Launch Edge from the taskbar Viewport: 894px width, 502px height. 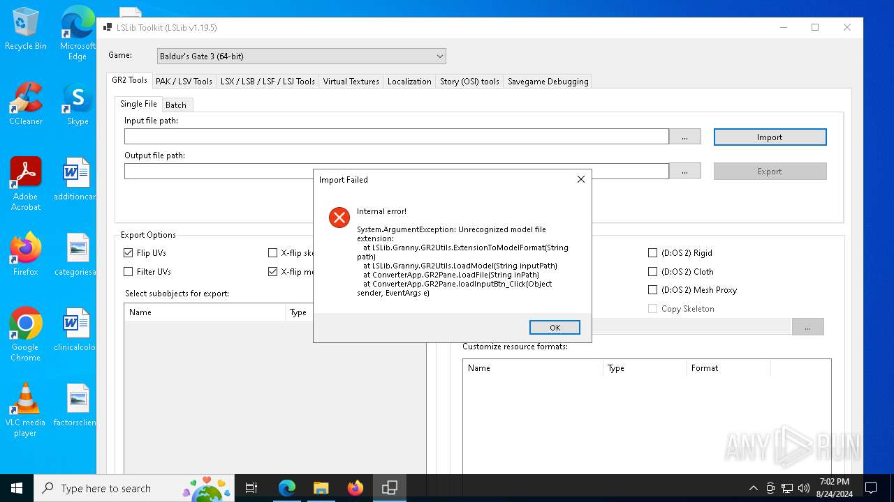pos(287,488)
